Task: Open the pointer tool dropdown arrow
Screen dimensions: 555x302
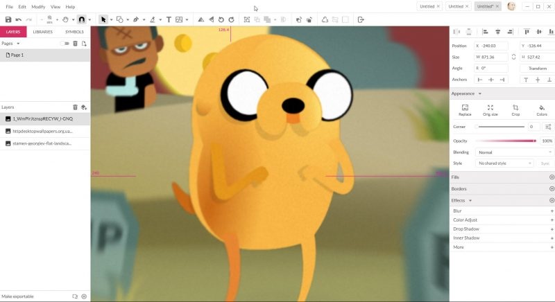Action: tap(111, 20)
